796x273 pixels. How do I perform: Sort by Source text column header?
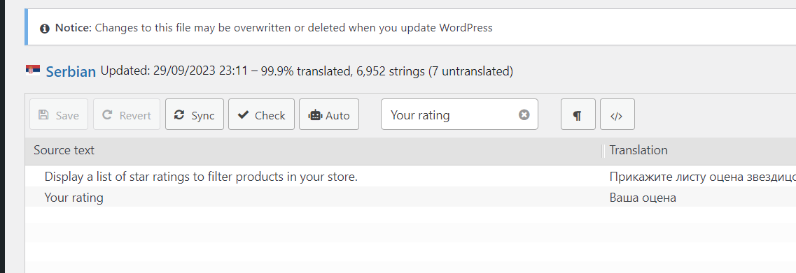[64, 150]
